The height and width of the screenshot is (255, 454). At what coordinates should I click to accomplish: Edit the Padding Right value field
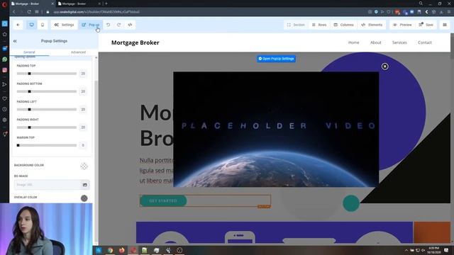[83, 127]
